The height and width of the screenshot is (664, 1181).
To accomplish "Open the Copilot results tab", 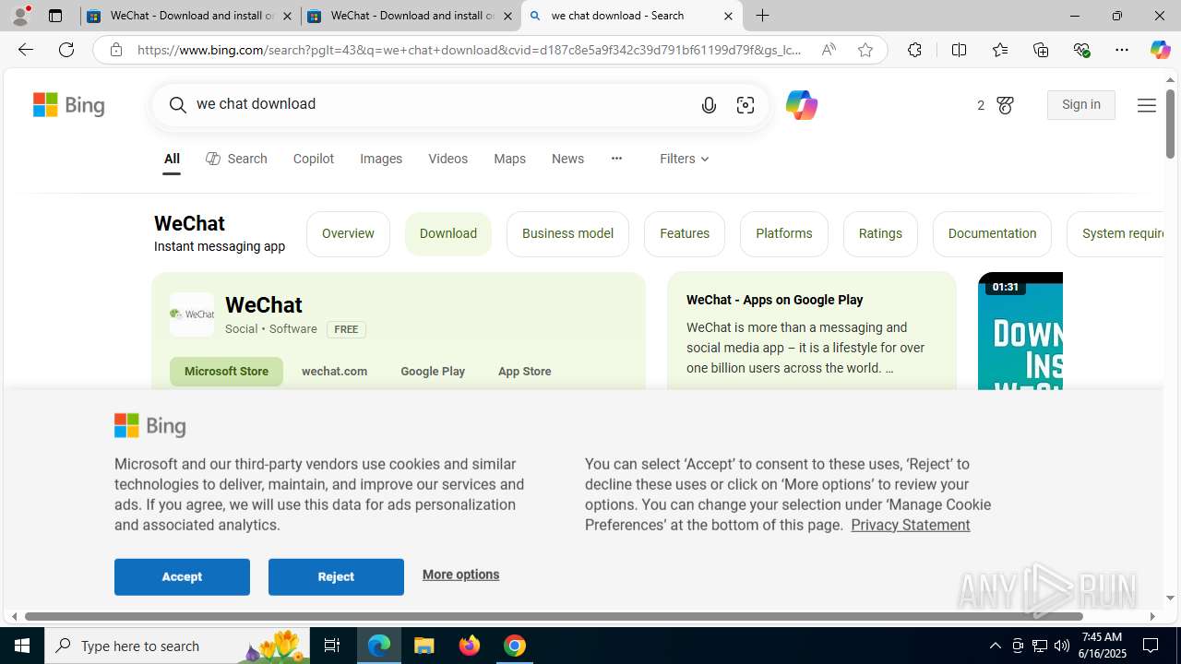I will pyautogui.click(x=314, y=159).
